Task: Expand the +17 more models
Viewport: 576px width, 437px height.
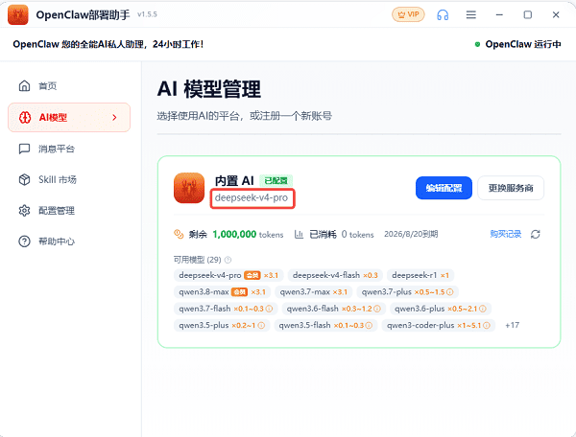Action: click(512, 325)
